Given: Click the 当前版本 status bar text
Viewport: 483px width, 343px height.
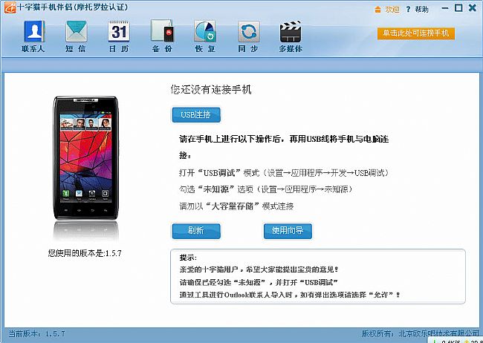Looking at the screenshot, I should pos(37,333).
